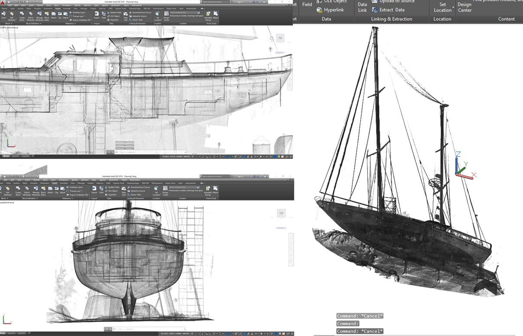Launch Autodesk ReCap in top AutoCAD window
This screenshot has height=336, width=523.
pyautogui.click(x=208, y=16)
